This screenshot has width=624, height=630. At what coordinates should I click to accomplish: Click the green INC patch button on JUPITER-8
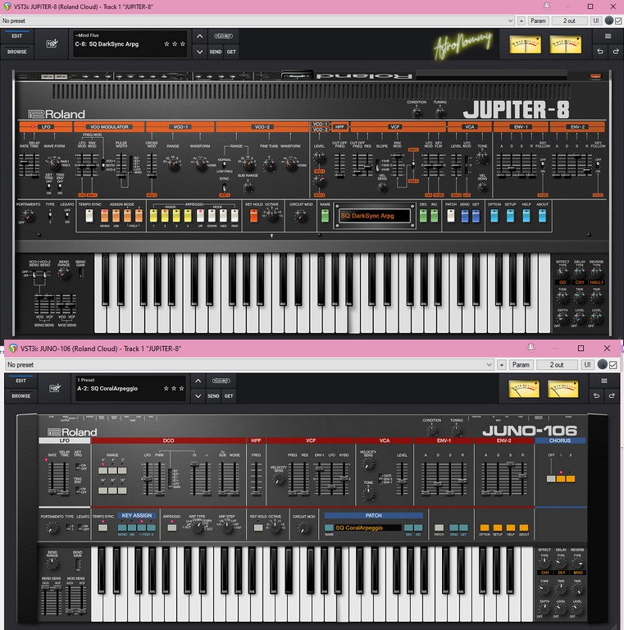(x=434, y=217)
